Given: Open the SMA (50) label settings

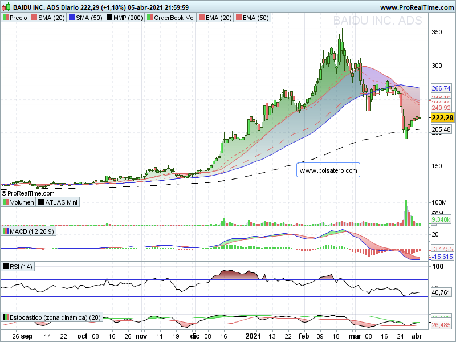Looking at the screenshot, I should (89, 18).
